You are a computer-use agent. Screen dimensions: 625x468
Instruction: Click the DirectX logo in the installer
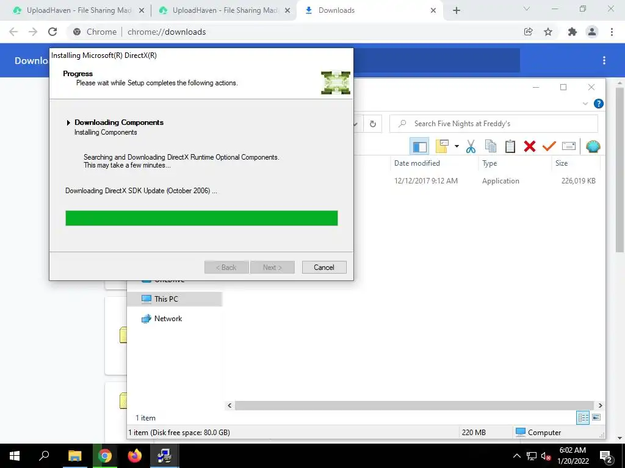[x=336, y=83]
